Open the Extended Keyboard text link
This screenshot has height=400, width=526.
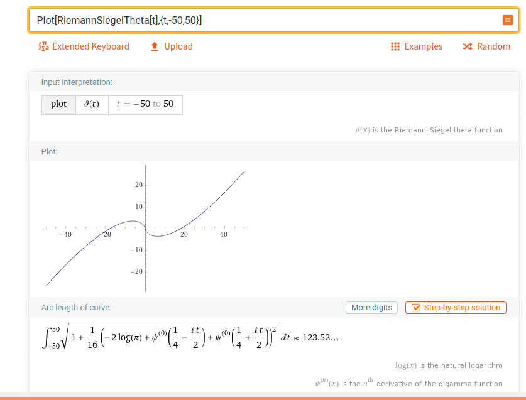point(90,46)
